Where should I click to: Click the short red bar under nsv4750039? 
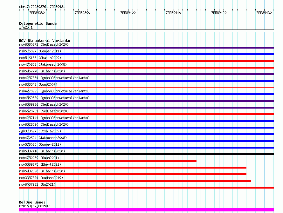coord(107,161)
